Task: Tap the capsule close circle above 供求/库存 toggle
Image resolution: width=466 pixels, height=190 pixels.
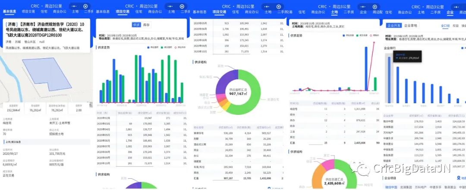Action: coord(181,6)
